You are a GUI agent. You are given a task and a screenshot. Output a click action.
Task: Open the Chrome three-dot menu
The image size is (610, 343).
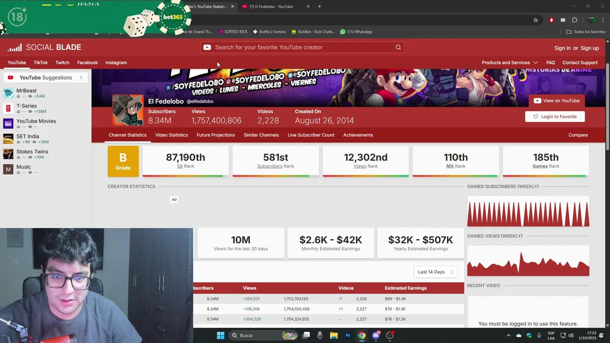click(x=602, y=20)
